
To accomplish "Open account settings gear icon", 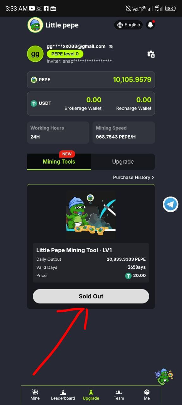I will coord(151,54).
